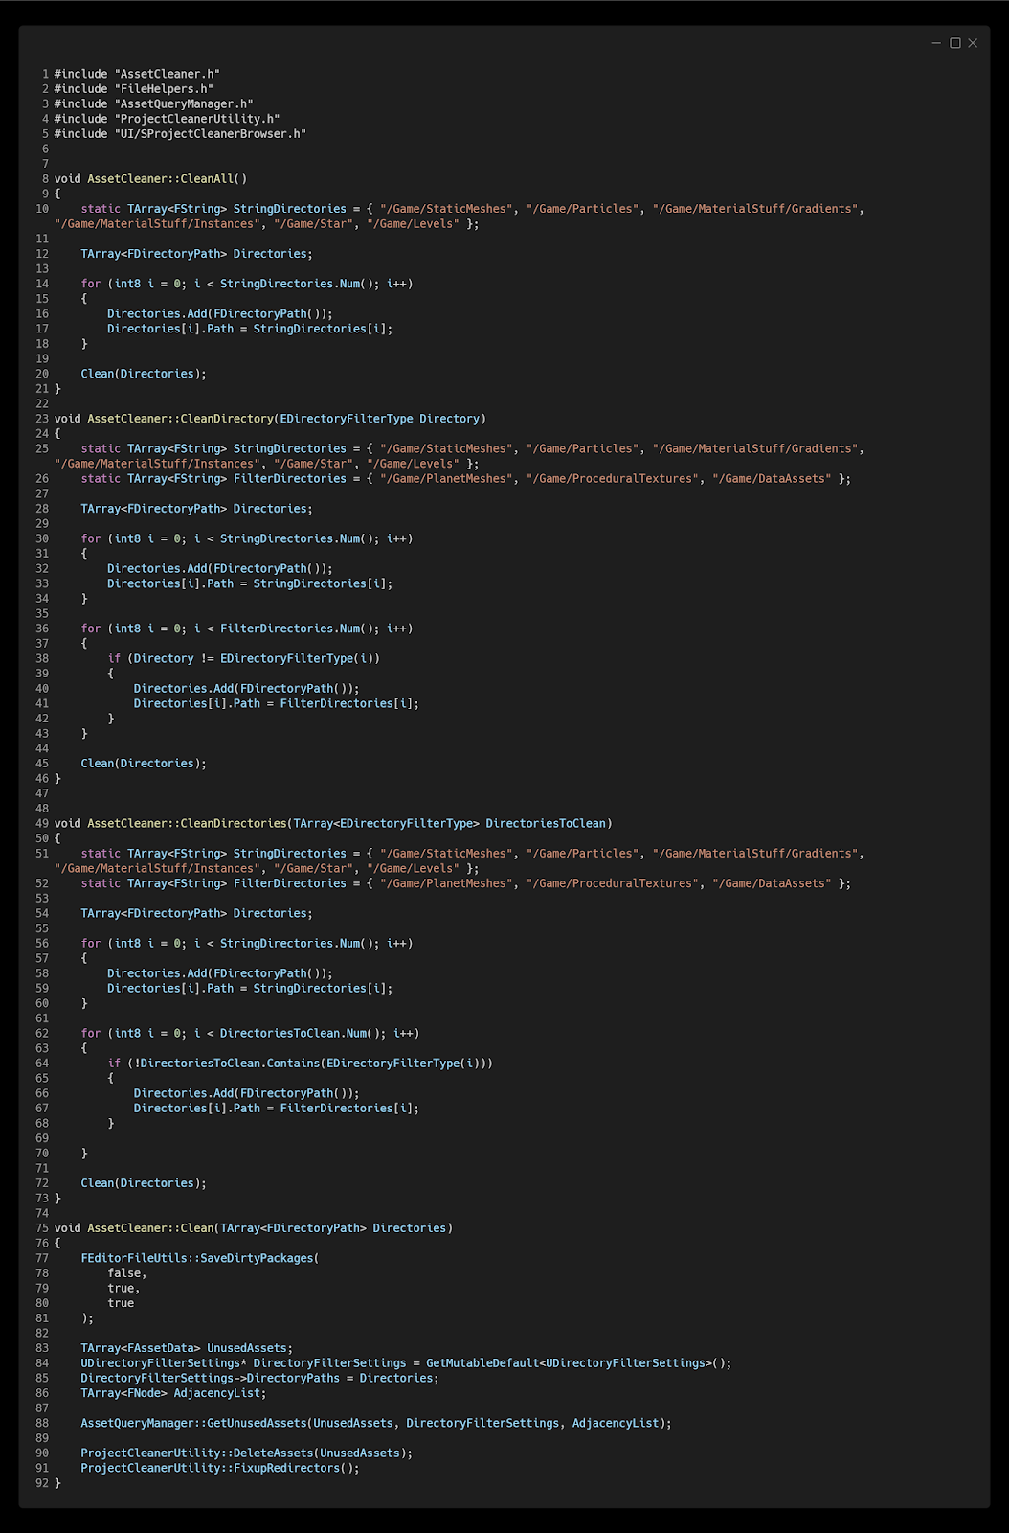
Task: Click "AssetQueryManager::GetUnusedAssets" call on line 88
Action: coord(193,1423)
